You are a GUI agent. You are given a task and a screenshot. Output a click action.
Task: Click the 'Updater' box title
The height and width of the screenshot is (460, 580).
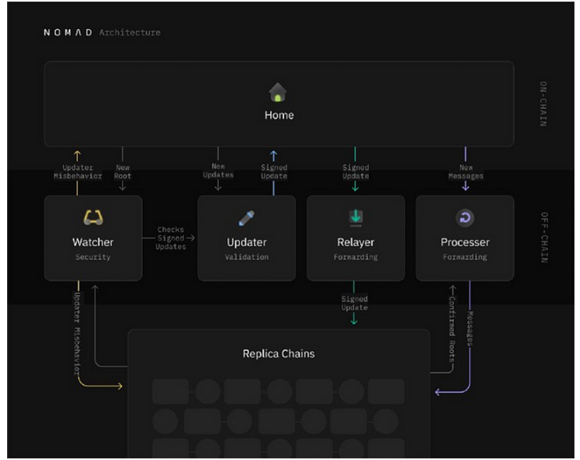coord(247,242)
